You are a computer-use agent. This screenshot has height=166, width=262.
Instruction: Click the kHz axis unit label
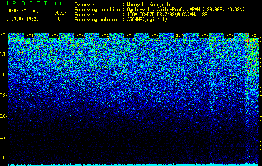pyautogui.click(x=4, y=34)
